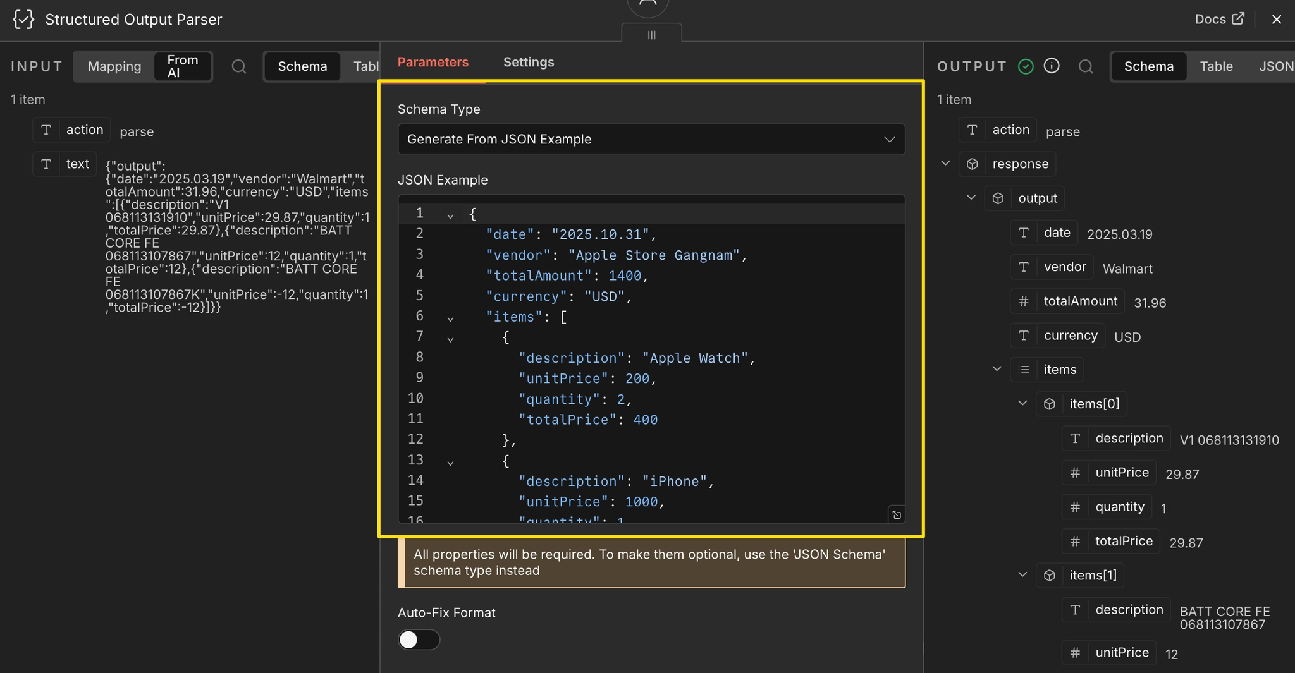Click the Structured Output Parser node icon

coord(23,20)
